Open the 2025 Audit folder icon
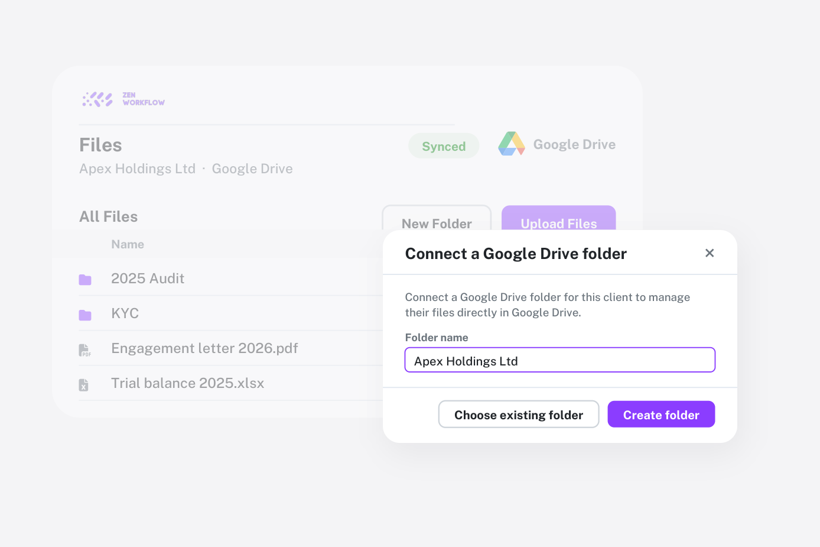Viewport: 820px width, 547px height. pos(85,279)
